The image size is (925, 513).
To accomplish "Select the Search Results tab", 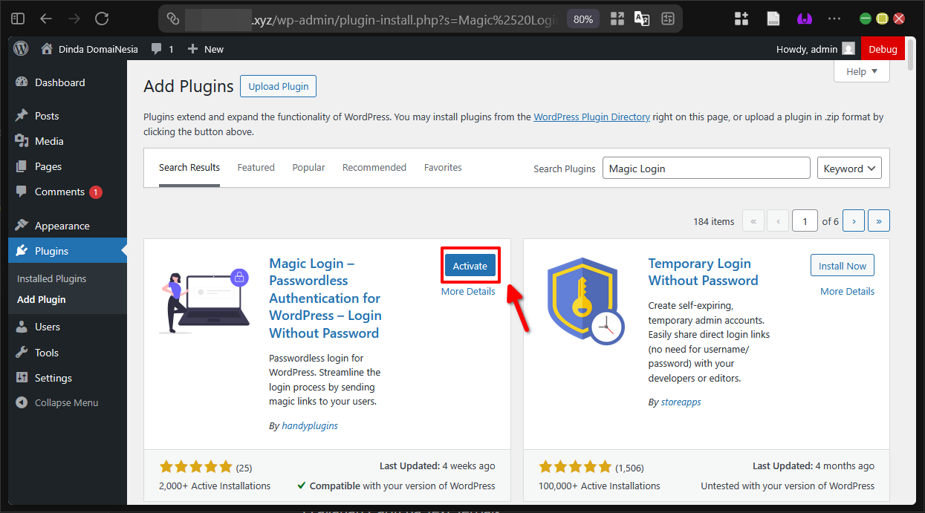I will (x=189, y=168).
